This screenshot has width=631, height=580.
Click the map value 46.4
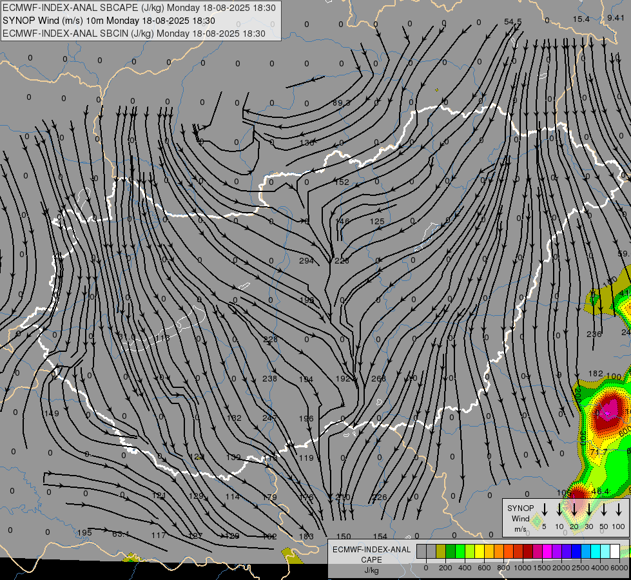pos(601,492)
